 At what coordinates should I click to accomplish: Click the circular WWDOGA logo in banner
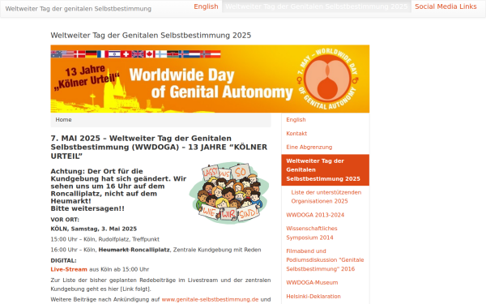[327, 79]
